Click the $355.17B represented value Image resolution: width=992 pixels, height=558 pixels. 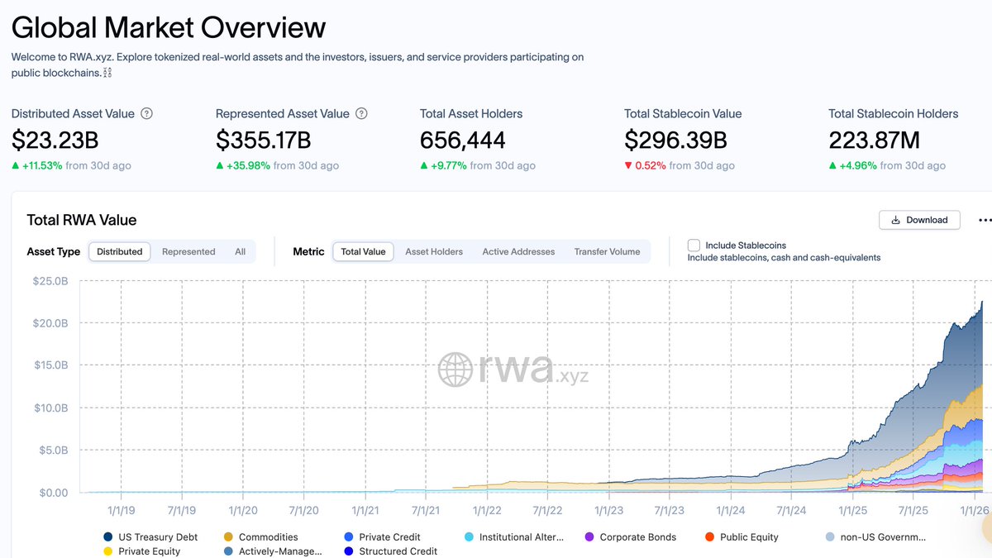(x=263, y=140)
